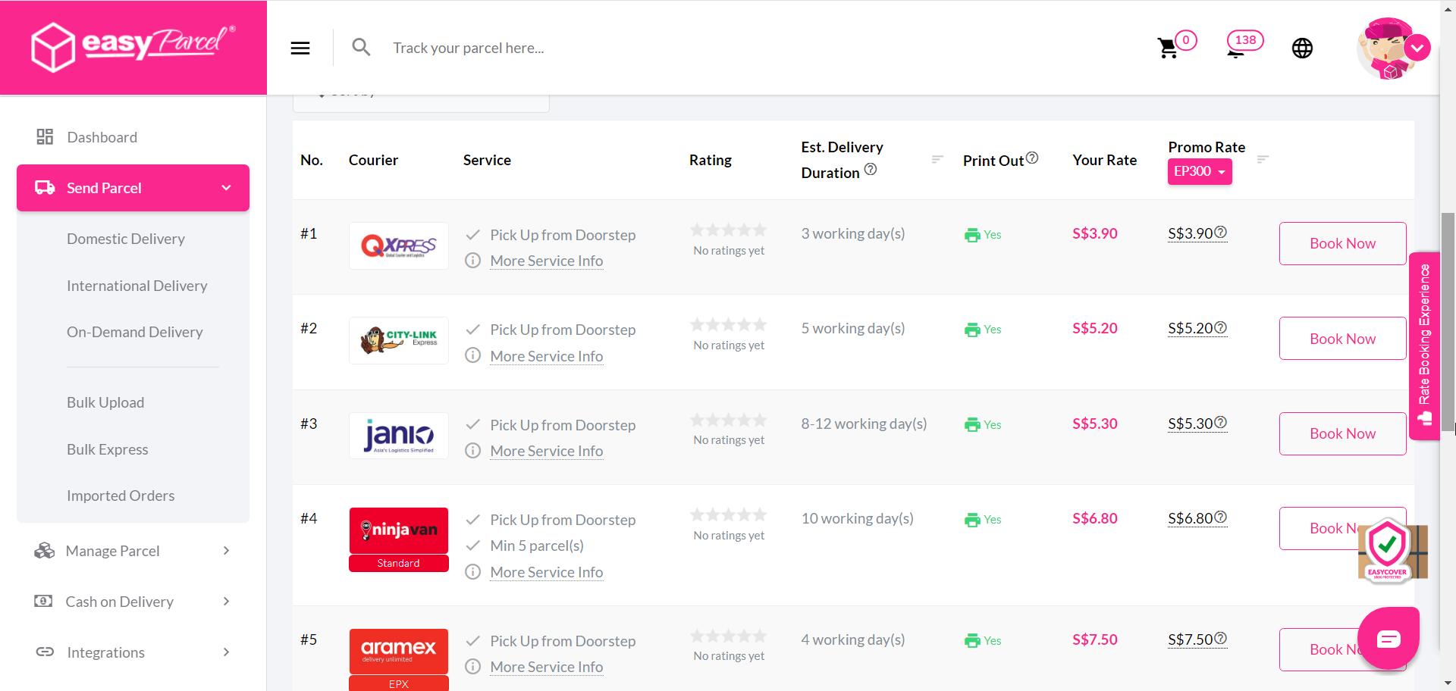Click the printer icon in Ninja Van row
This screenshot has width=1456, height=691.
click(x=972, y=520)
